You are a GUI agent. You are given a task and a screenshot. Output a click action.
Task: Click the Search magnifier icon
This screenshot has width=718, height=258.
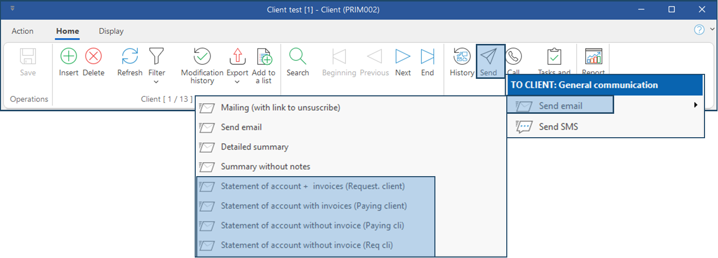tap(298, 57)
